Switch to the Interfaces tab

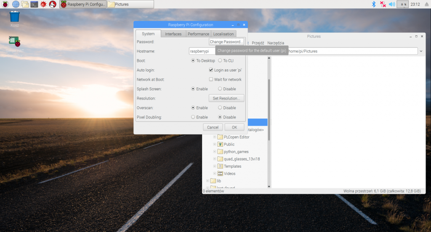[173, 34]
